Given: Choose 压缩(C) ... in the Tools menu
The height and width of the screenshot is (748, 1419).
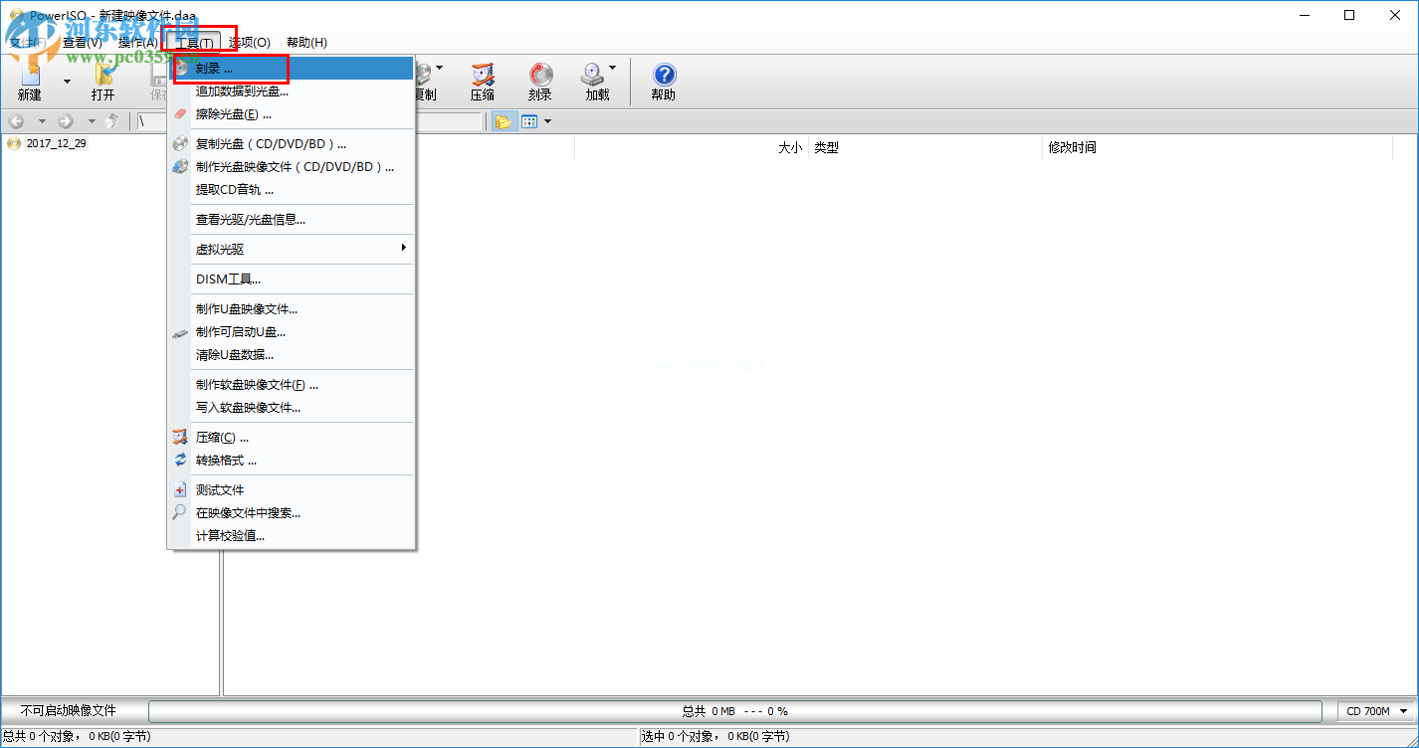Looking at the screenshot, I should [x=291, y=438].
